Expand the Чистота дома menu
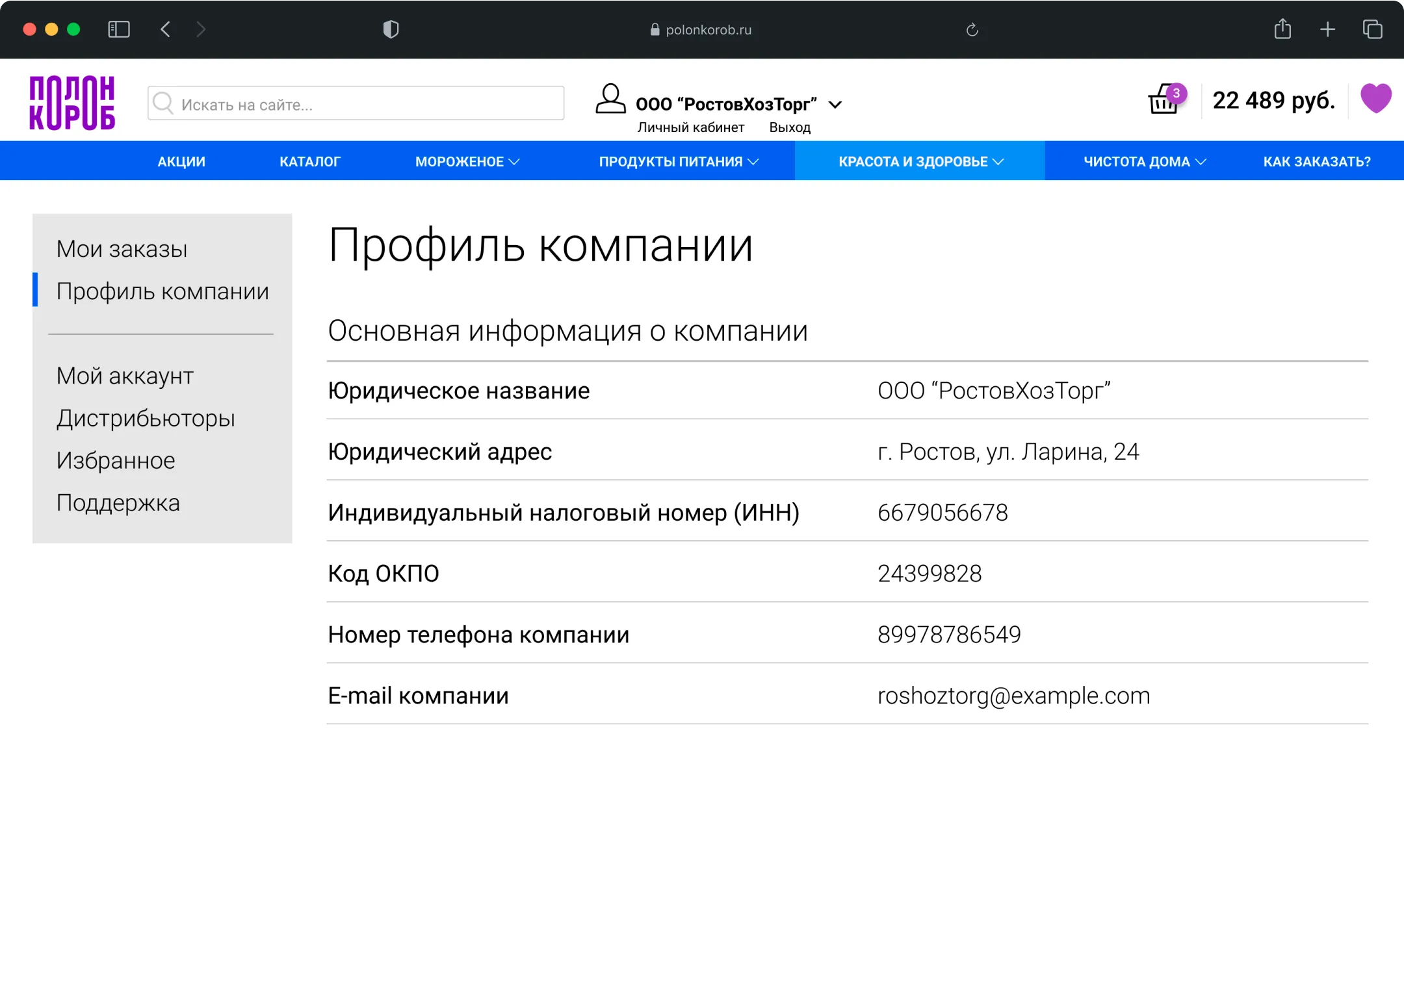Image resolution: width=1404 pixels, height=985 pixels. point(1144,161)
